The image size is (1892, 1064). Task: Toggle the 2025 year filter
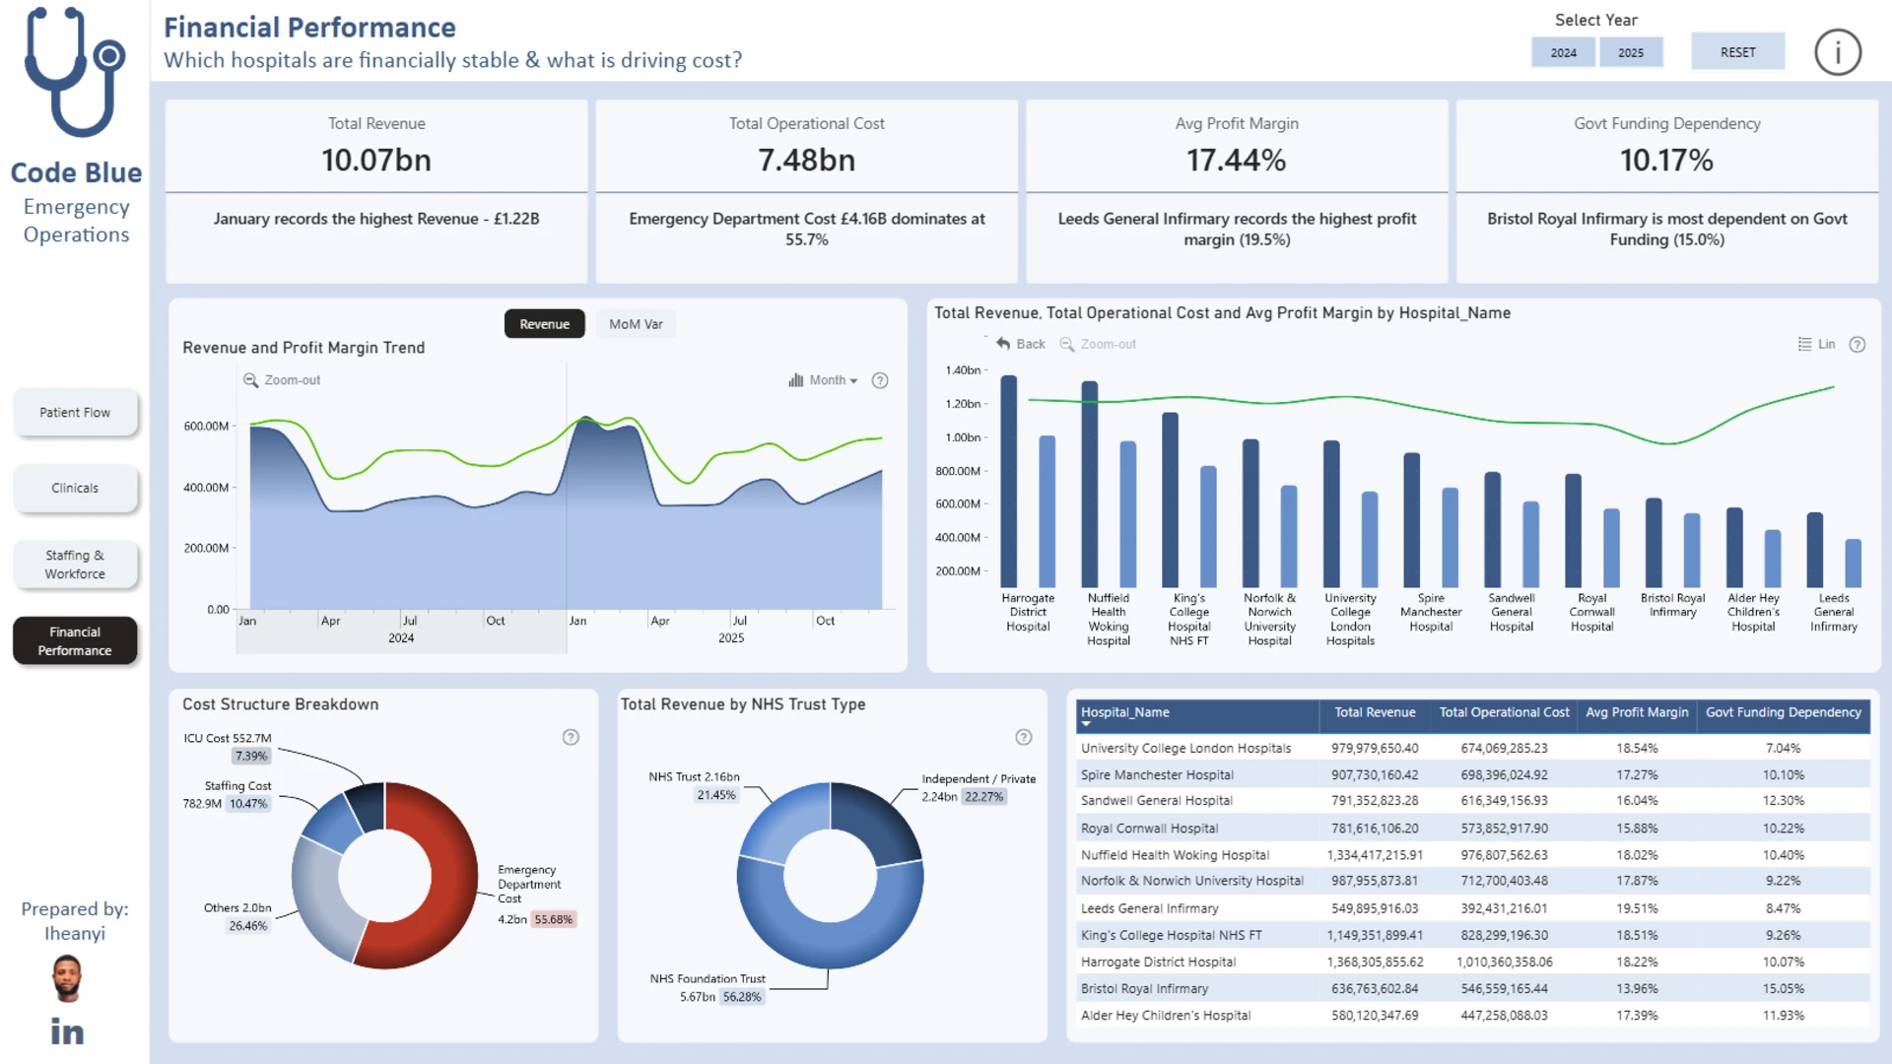click(1631, 52)
